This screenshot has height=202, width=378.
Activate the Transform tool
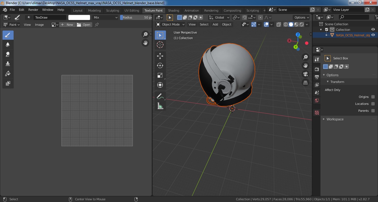click(x=160, y=85)
